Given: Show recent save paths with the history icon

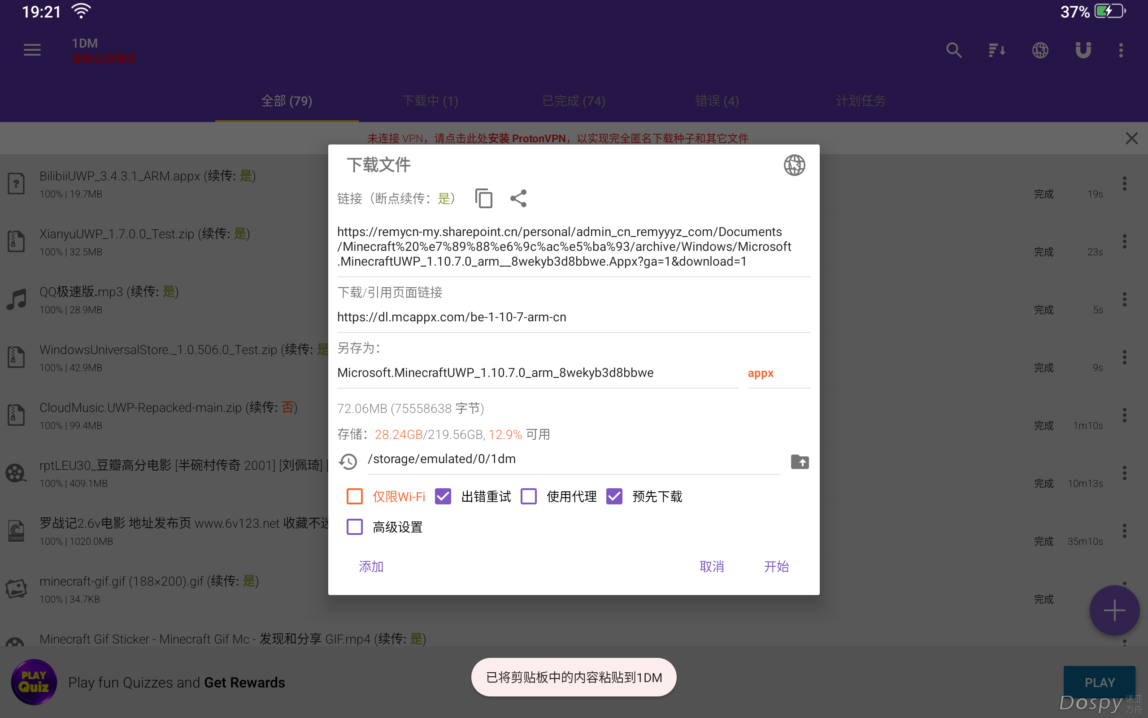Looking at the screenshot, I should pyautogui.click(x=349, y=461).
